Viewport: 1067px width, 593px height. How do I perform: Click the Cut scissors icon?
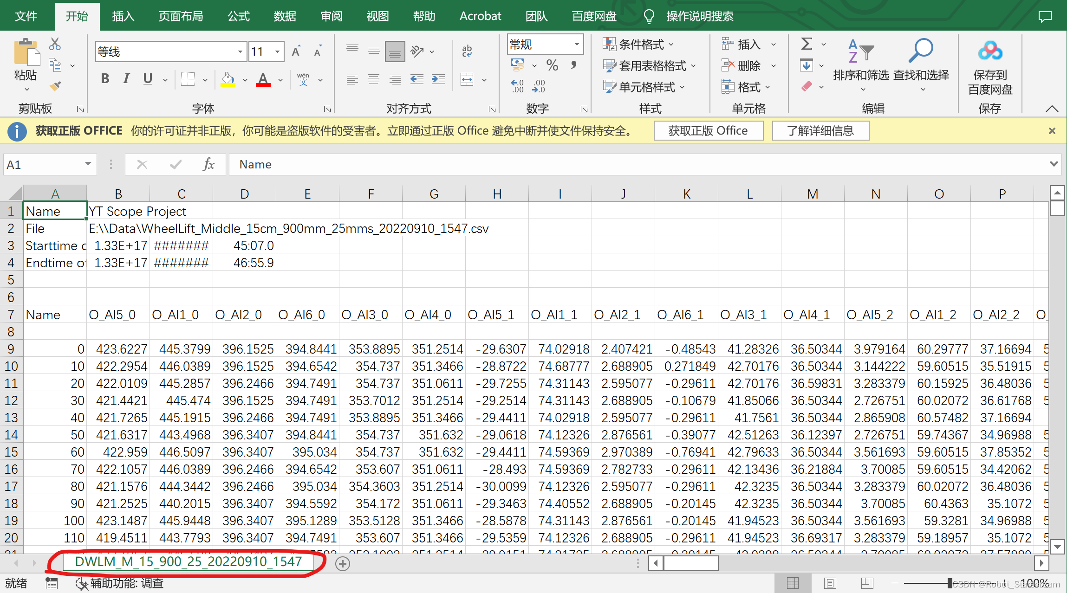(x=55, y=44)
